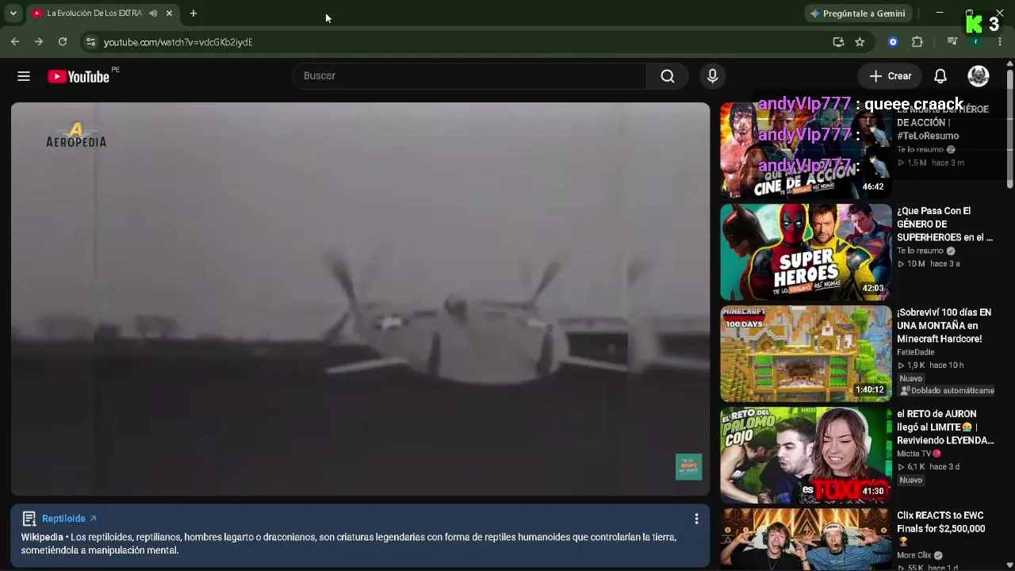Click the green channel watermark in the video
Image resolution: width=1015 pixels, height=571 pixels.
pyautogui.click(x=688, y=467)
